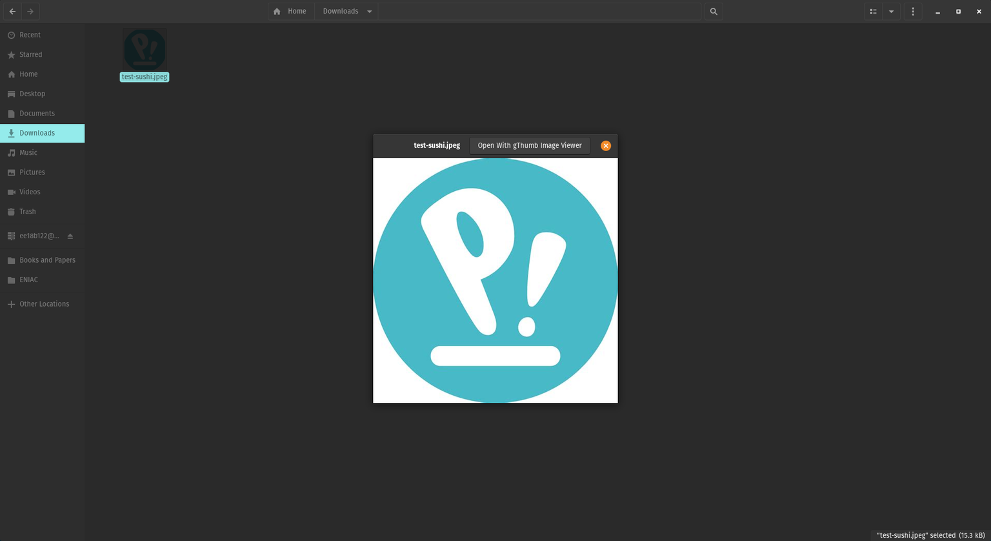Open the Books and Papers bookmark
Image resolution: width=991 pixels, height=541 pixels.
tap(47, 260)
